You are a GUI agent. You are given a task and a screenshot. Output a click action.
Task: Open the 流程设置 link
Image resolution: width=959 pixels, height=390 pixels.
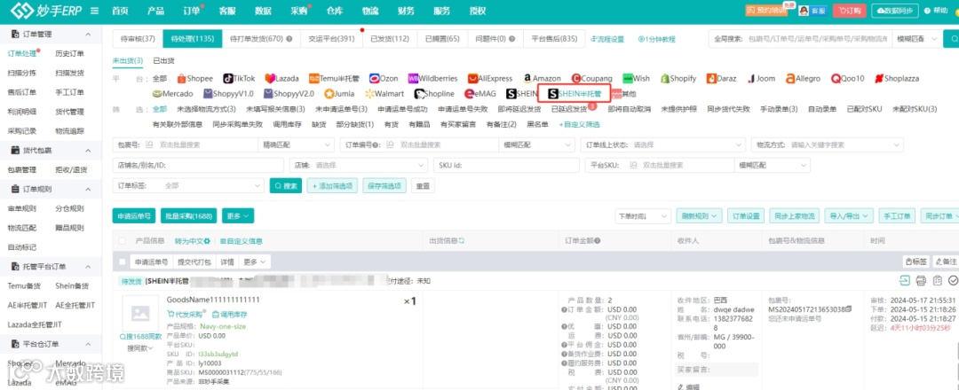point(608,39)
